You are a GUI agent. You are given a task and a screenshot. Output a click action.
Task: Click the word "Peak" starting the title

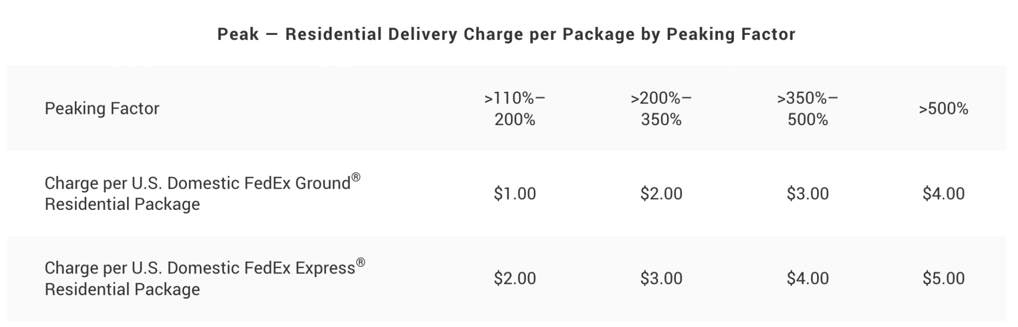coord(238,34)
